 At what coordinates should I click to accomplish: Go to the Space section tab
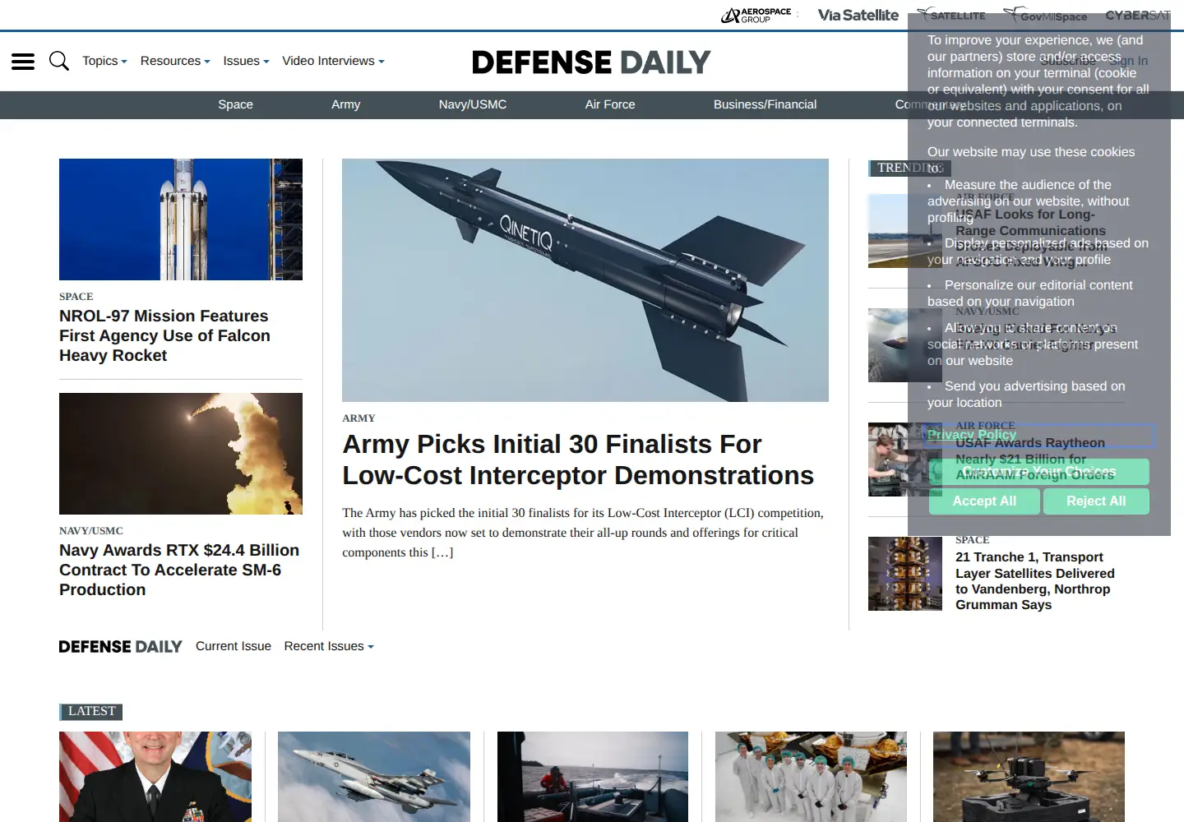tap(235, 104)
